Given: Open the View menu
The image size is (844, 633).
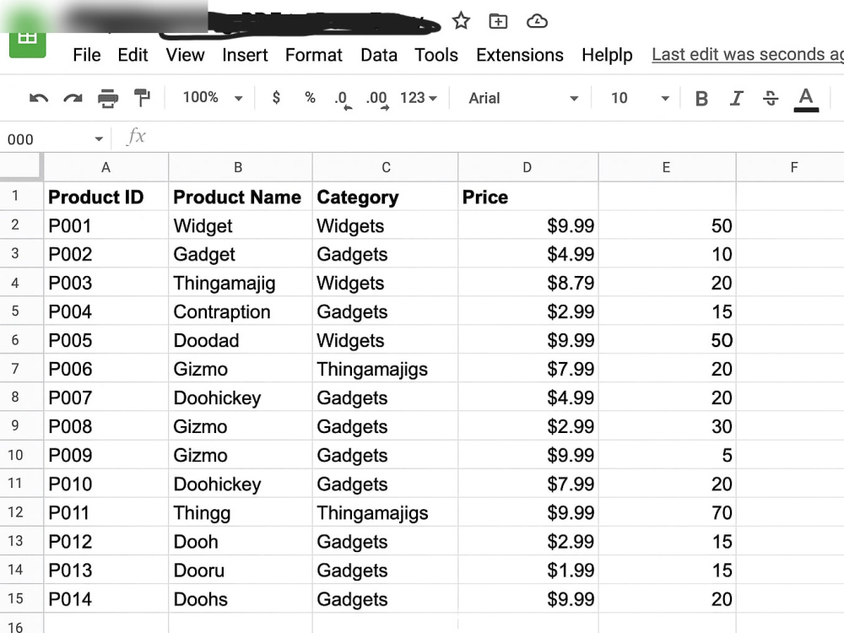Looking at the screenshot, I should pos(185,55).
